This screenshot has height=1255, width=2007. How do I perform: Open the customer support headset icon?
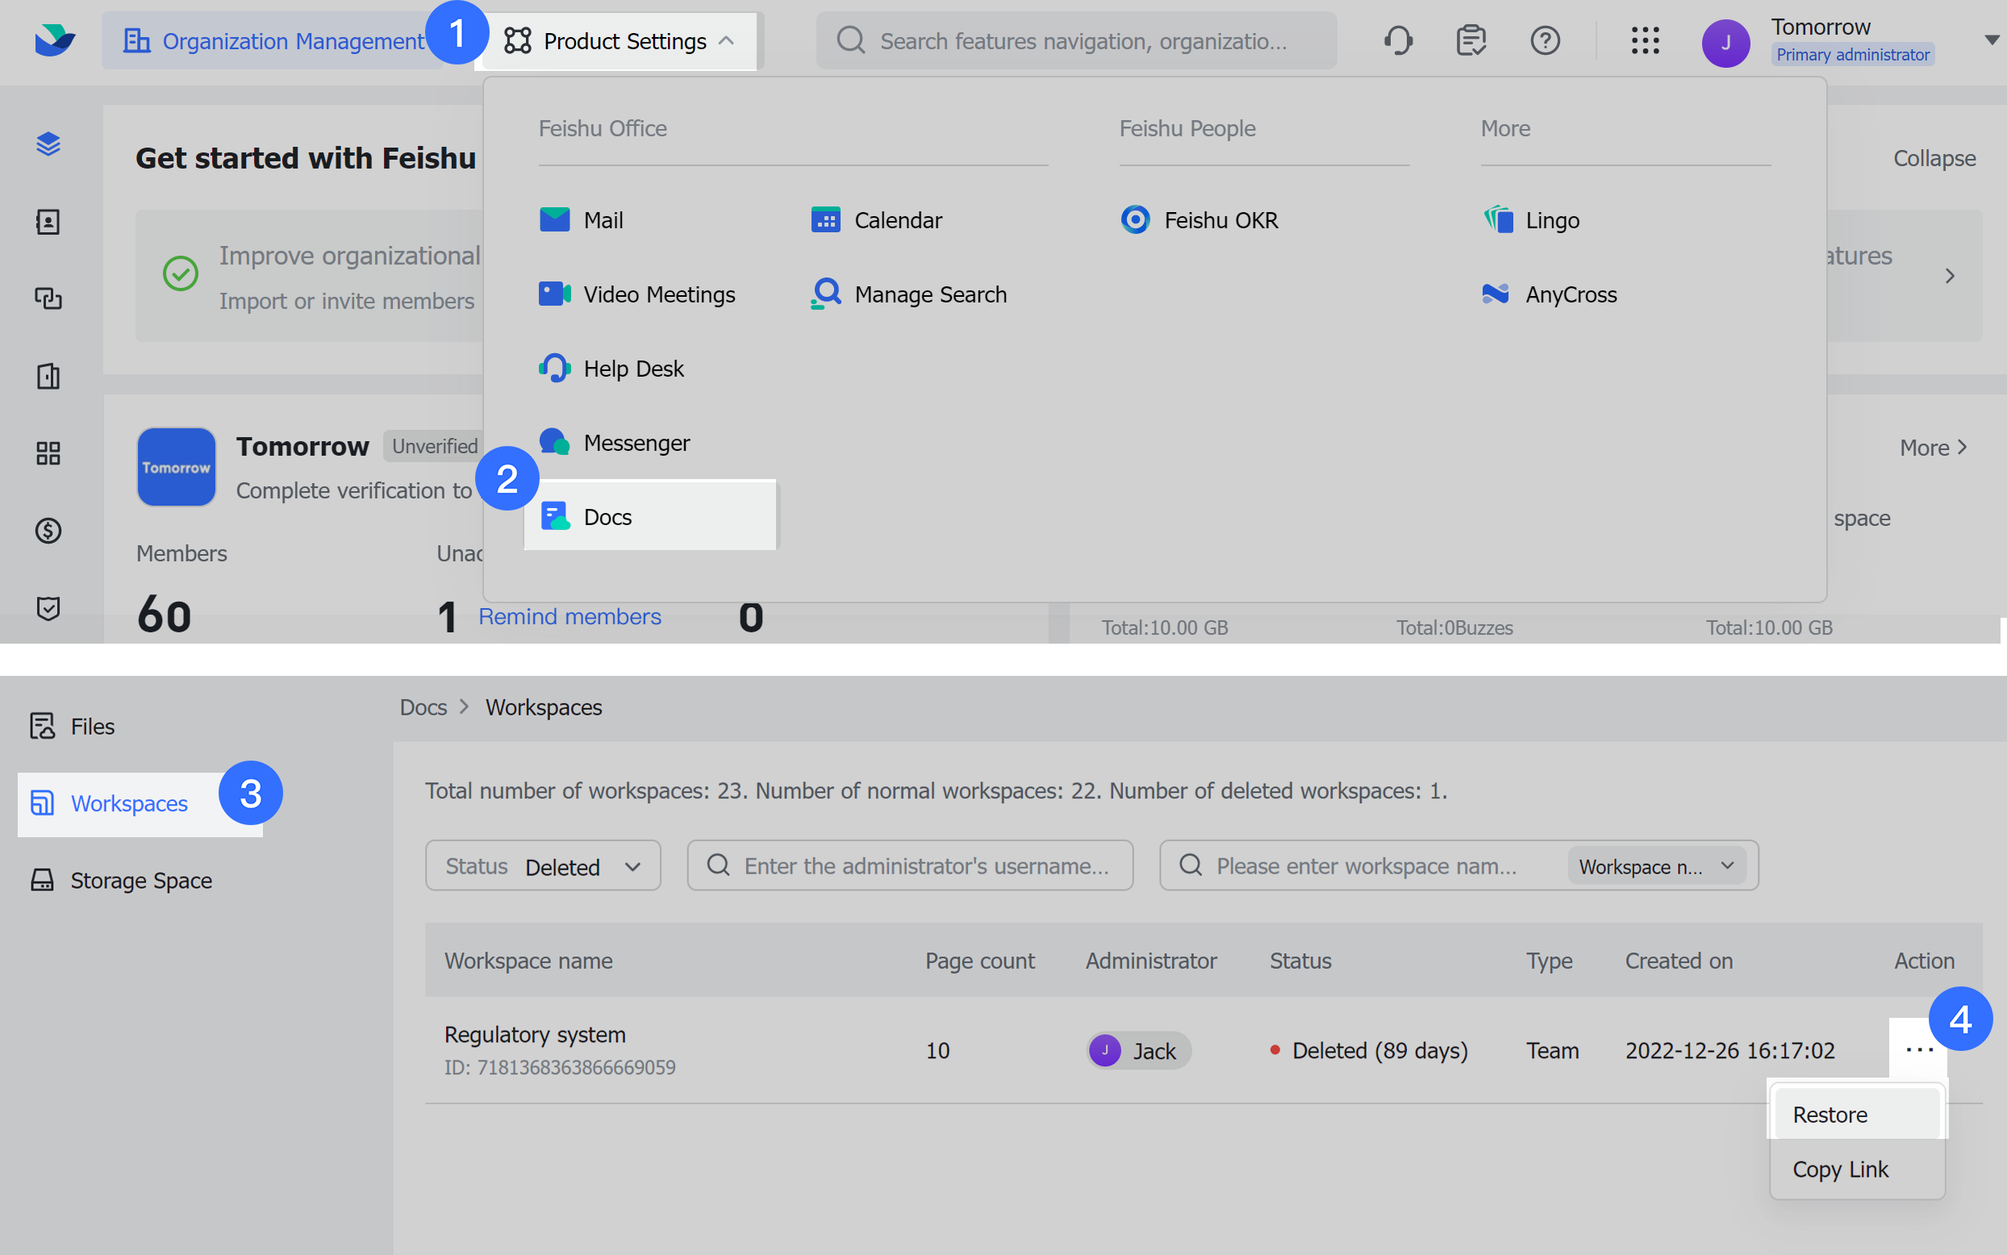click(1399, 40)
